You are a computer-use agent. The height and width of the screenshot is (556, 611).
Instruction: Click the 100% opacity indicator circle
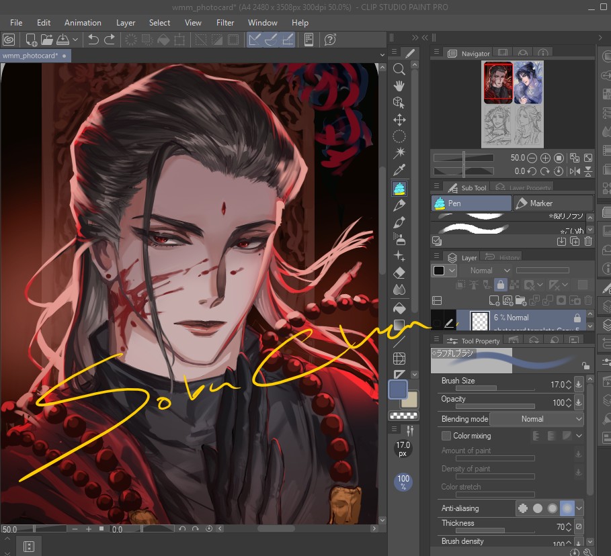point(403,481)
